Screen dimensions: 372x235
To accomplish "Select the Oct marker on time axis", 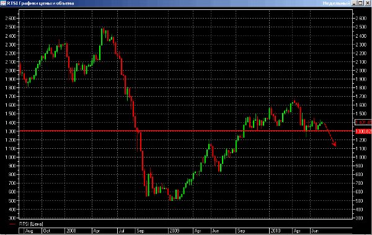I will pyautogui.click(x=46, y=231).
